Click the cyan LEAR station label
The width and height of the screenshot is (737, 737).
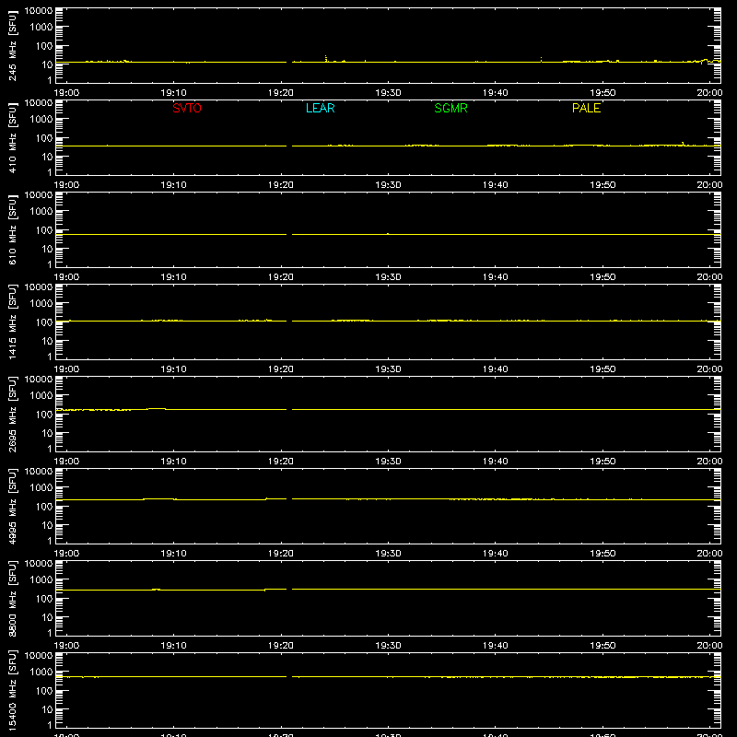(x=320, y=108)
